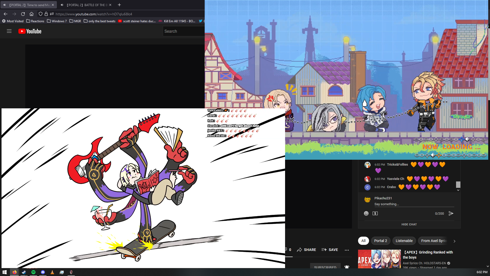Share this video
Image resolution: width=490 pixels, height=276 pixels.
point(307,250)
